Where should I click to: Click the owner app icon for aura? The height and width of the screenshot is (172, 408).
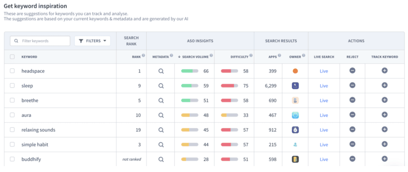click(x=295, y=115)
